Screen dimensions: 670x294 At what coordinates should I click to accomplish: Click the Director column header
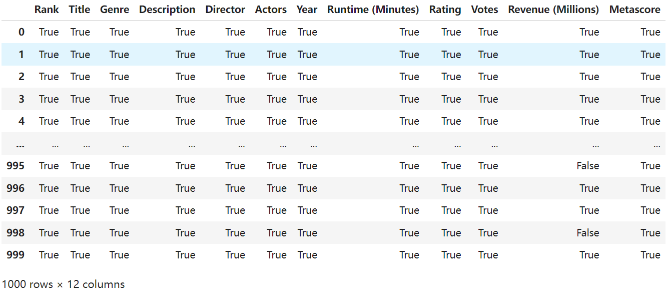(x=225, y=10)
